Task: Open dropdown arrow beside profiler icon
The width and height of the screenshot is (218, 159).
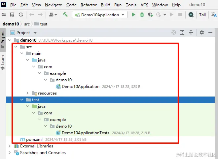Action: pyautogui.click(x=165, y=15)
